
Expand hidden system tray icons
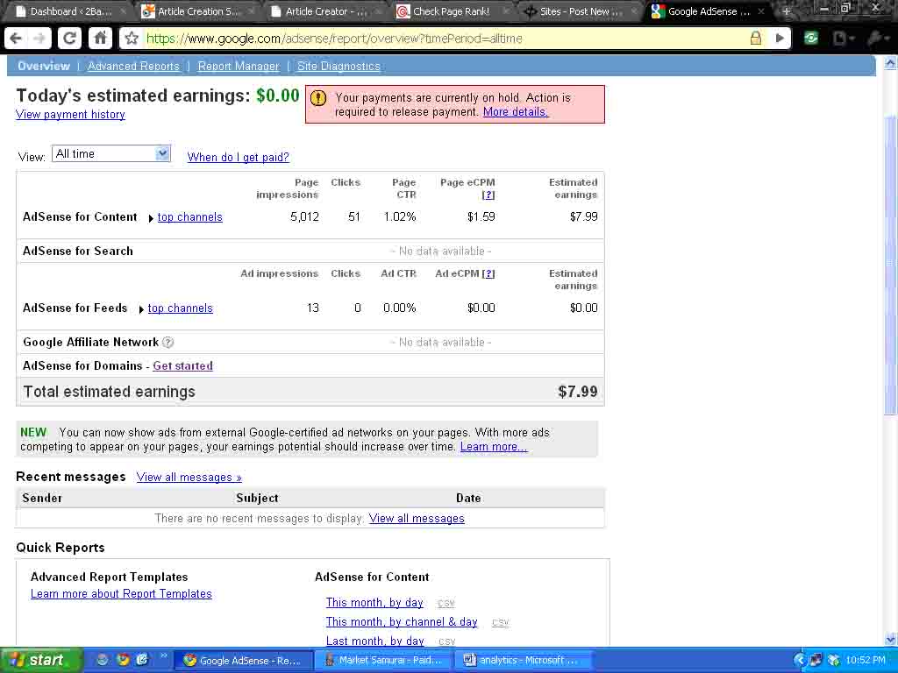(x=800, y=661)
